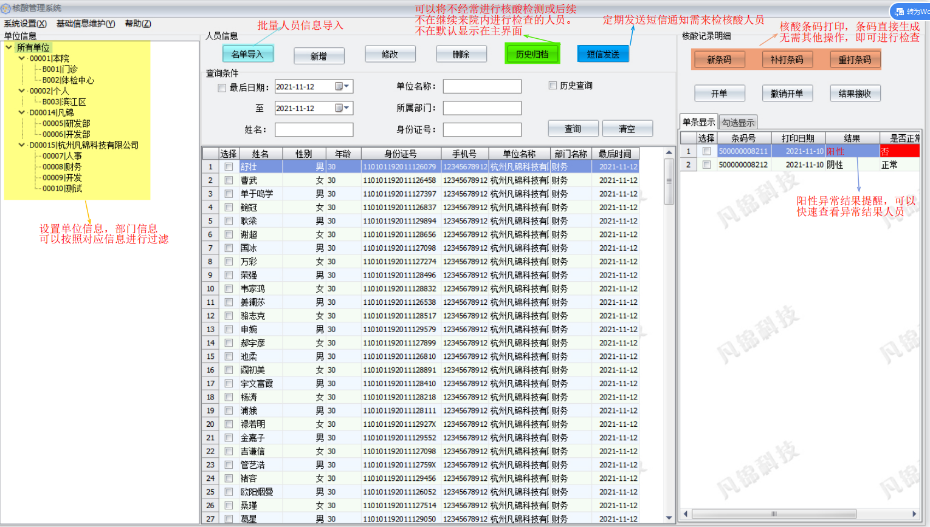930x527 pixels.
Task: Check the row checkbox for 单于鸣学
Action: coord(229,194)
